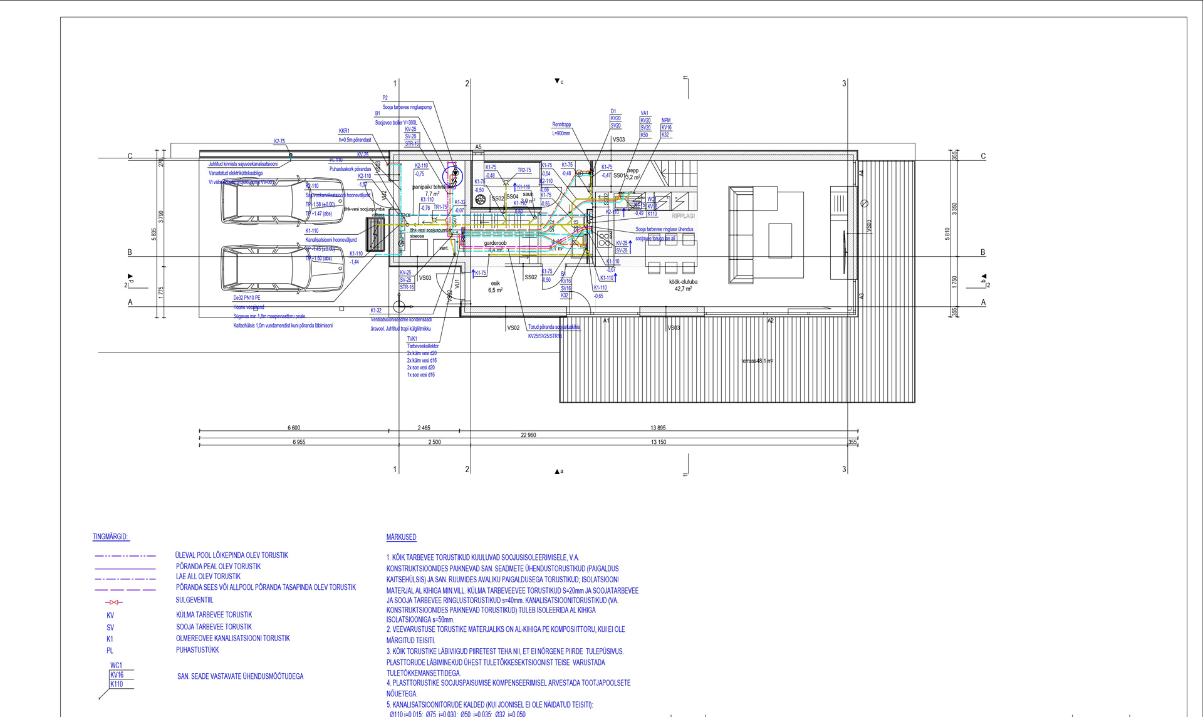Click the section arrow labeled 'c' at top
Screen dimensions: 1203x717
pos(557,81)
